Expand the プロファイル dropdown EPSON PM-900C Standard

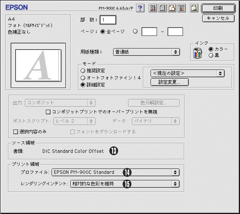[115, 172]
